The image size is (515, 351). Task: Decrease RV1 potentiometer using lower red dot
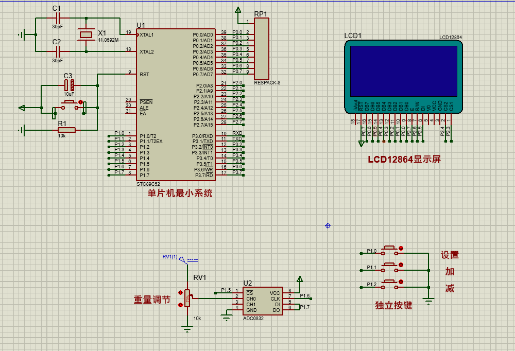pyautogui.click(x=180, y=305)
